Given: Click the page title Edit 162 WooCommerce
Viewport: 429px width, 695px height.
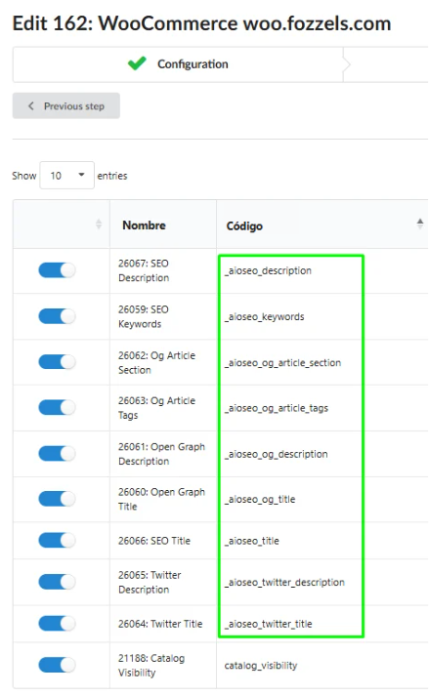Looking at the screenshot, I should (201, 23).
